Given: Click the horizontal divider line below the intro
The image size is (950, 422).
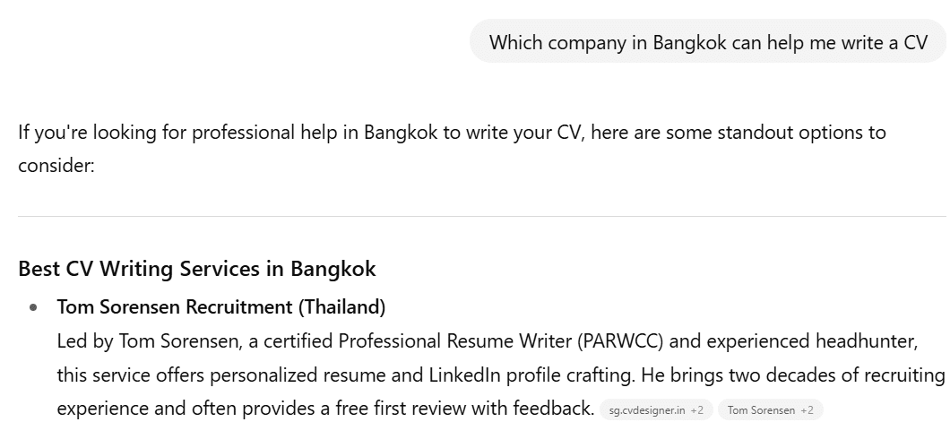Looking at the screenshot, I should pos(482,217).
